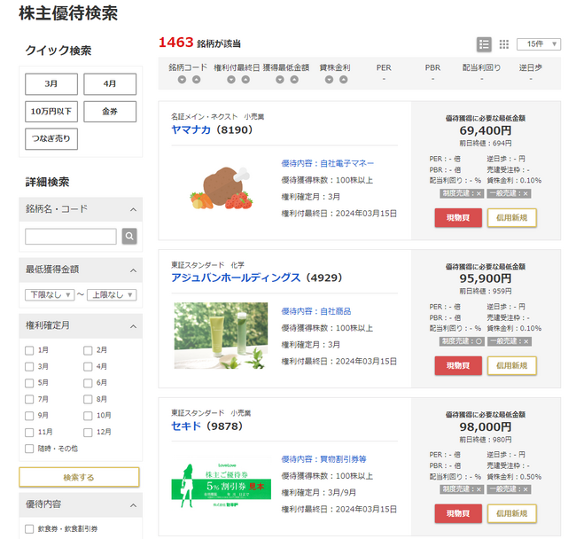Select the つなぎ売り quick search option
Viewport: 576px width, 539px height.
click(51, 139)
